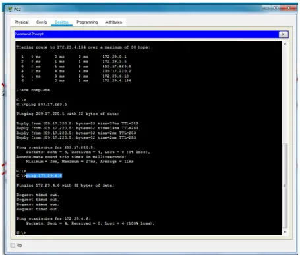Click the PC2 window icon in title bar
This screenshot has height=255, width=300.
(10, 9)
